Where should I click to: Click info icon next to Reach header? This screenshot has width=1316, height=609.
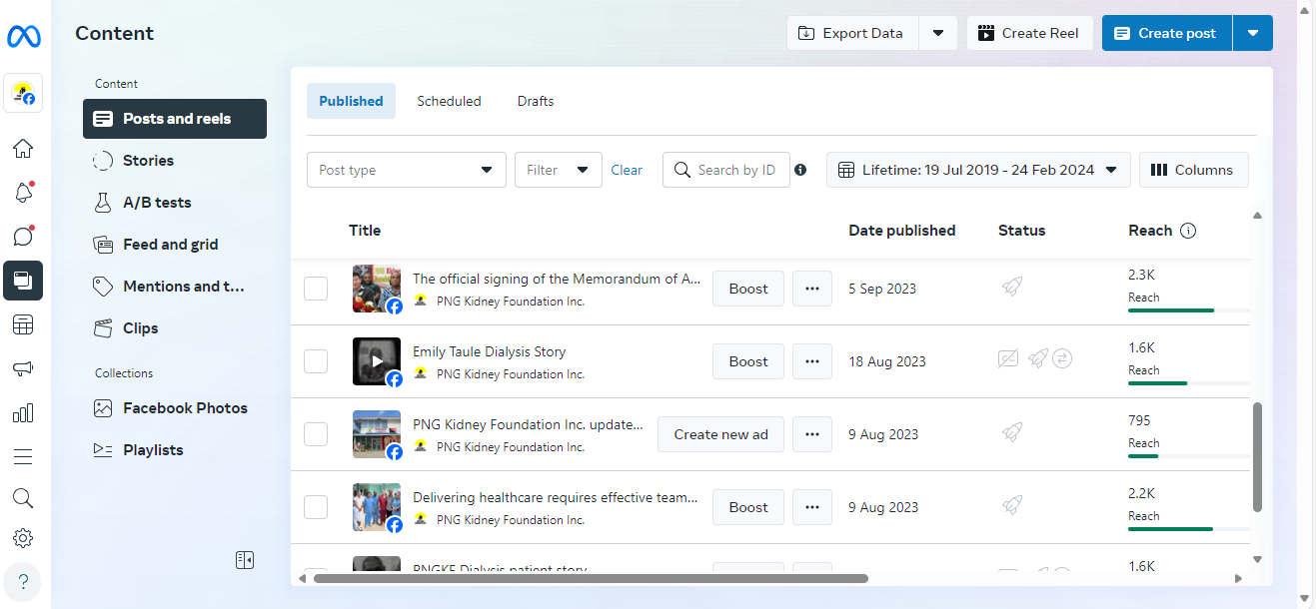pos(1188,231)
